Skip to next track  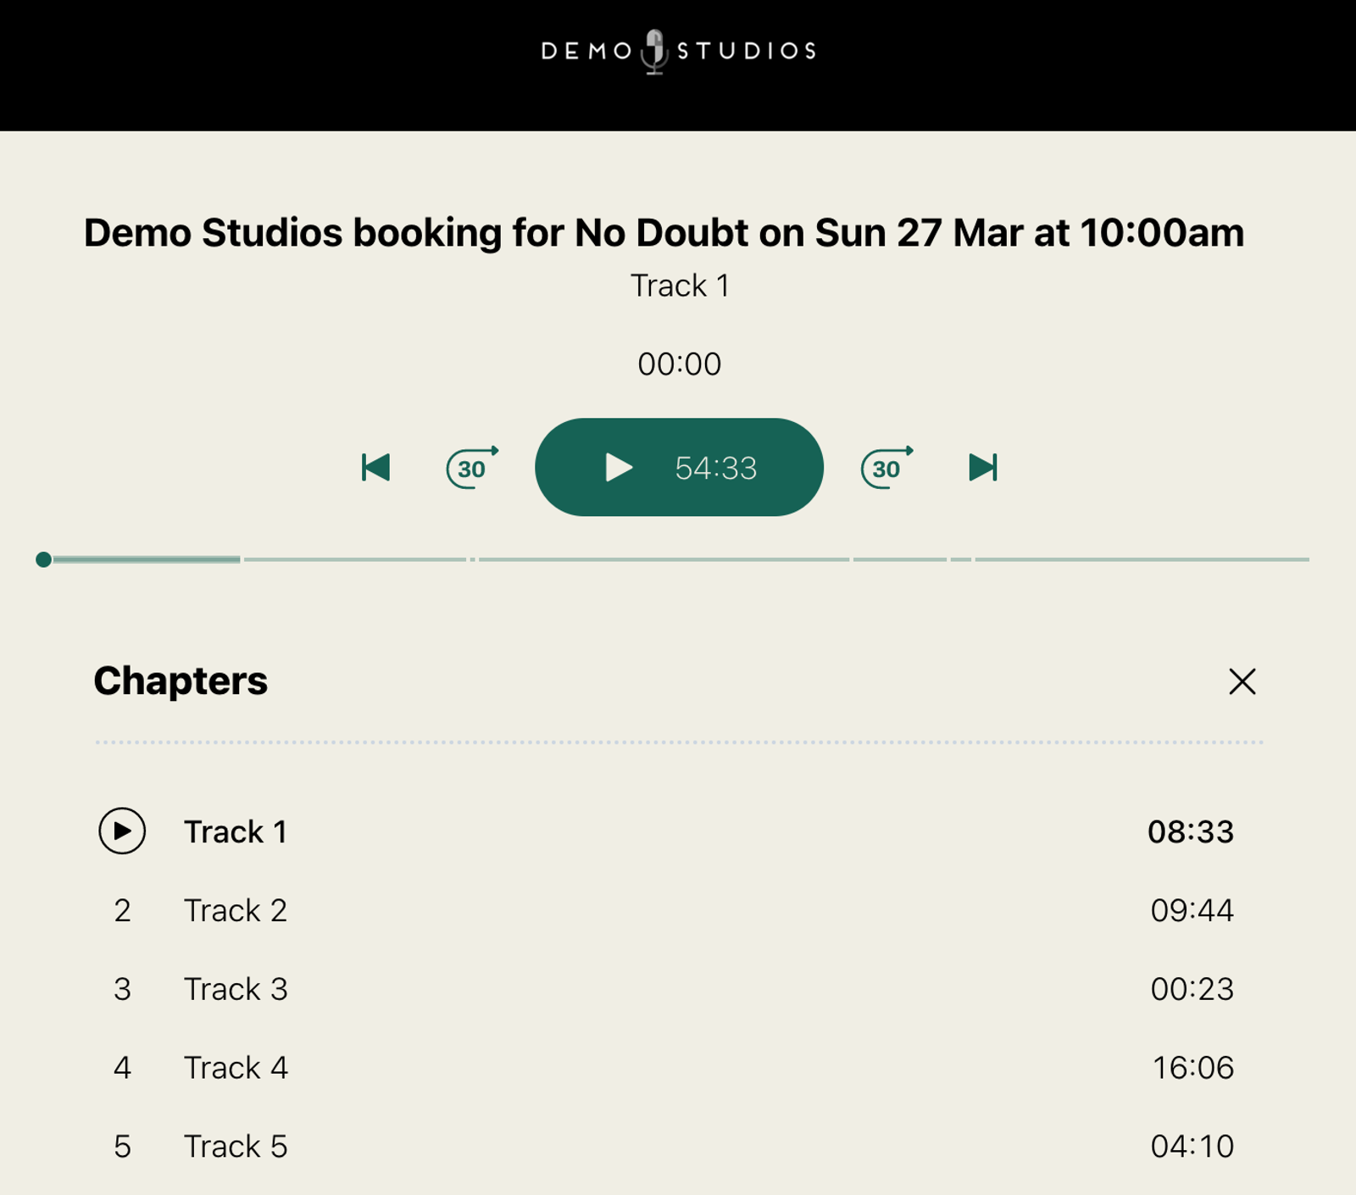[983, 467]
